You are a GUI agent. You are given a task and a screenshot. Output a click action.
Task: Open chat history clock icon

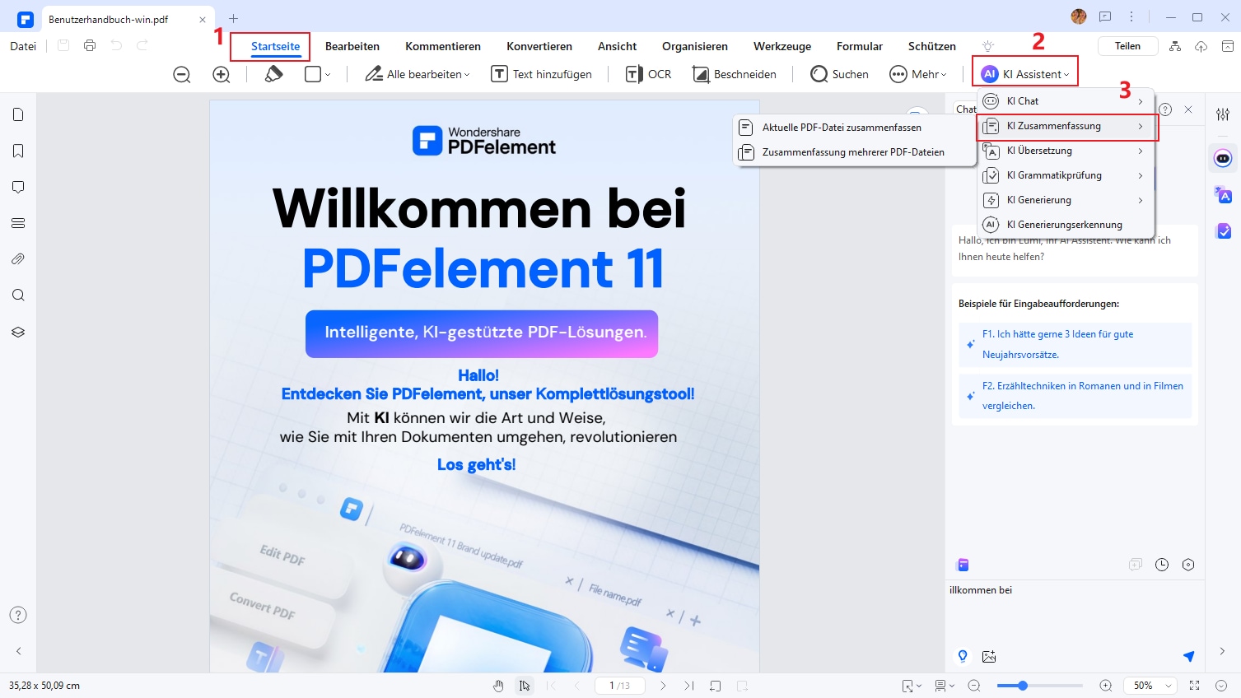pos(1162,565)
